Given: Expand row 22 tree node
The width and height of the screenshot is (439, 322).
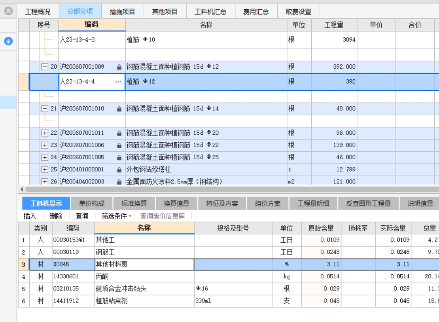Looking at the screenshot, I should (x=45, y=133).
